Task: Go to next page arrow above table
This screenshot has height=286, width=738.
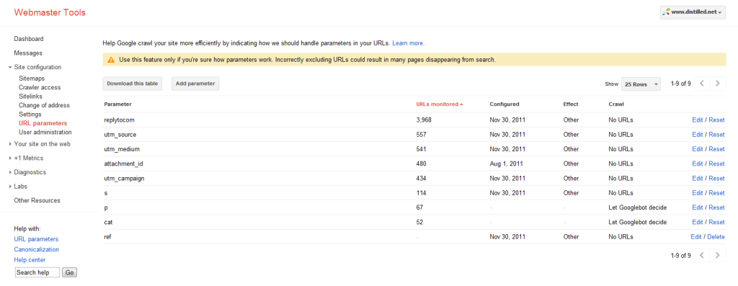Action: pos(717,84)
